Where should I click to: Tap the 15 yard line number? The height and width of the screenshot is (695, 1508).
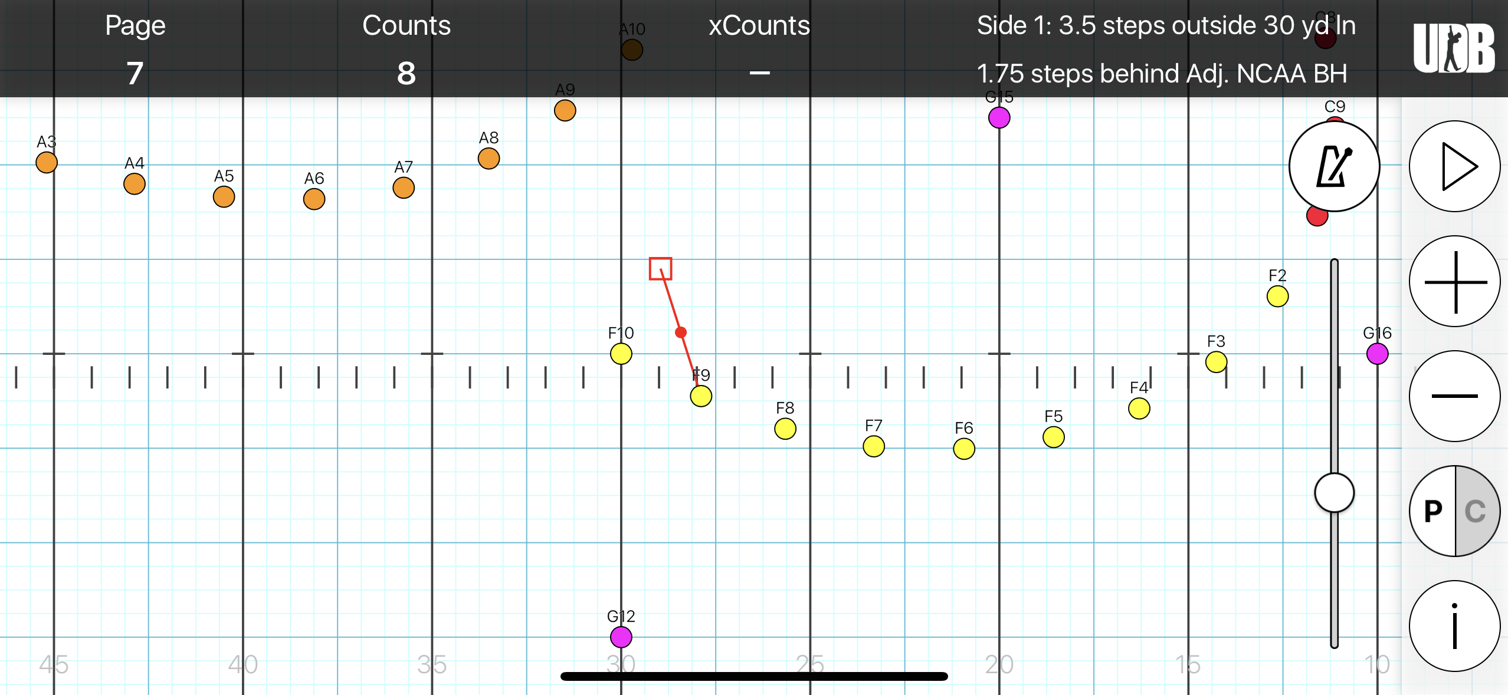[x=1188, y=665]
